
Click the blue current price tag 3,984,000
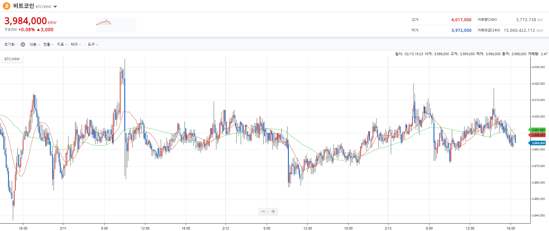click(x=538, y=143)
